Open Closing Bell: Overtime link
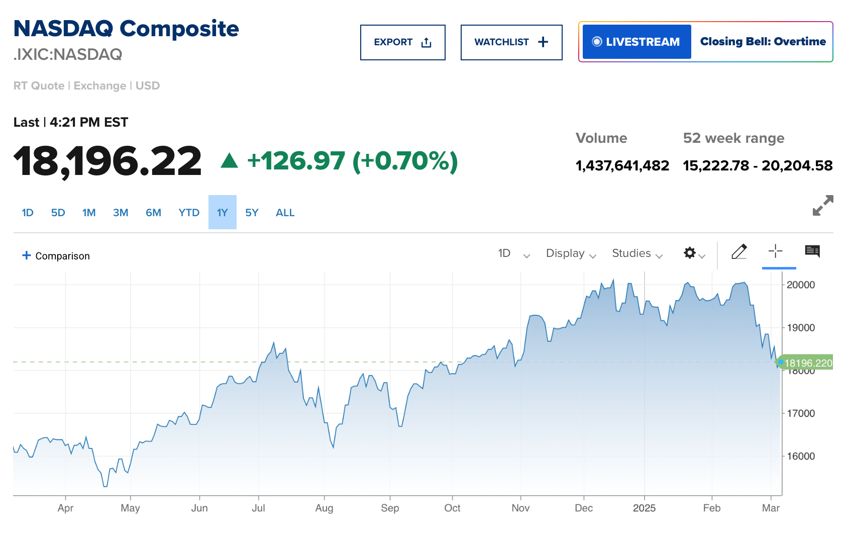This screenshot has width=849, height=539. pyautogui.click(x=763, y=42)
